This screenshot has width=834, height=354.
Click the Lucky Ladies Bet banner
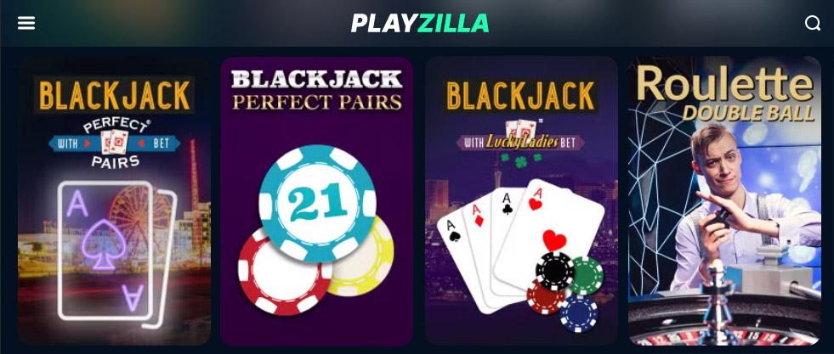(x=520, y=139)
